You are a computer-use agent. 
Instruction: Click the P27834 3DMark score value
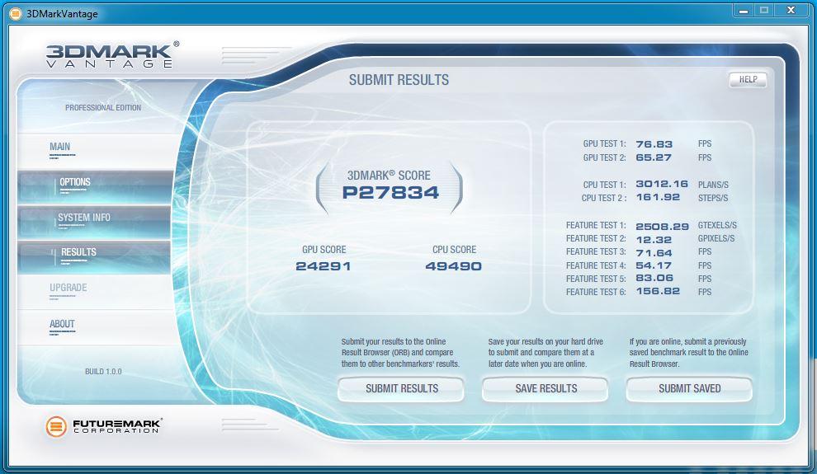pyautogui.click(x=390, y=193)
